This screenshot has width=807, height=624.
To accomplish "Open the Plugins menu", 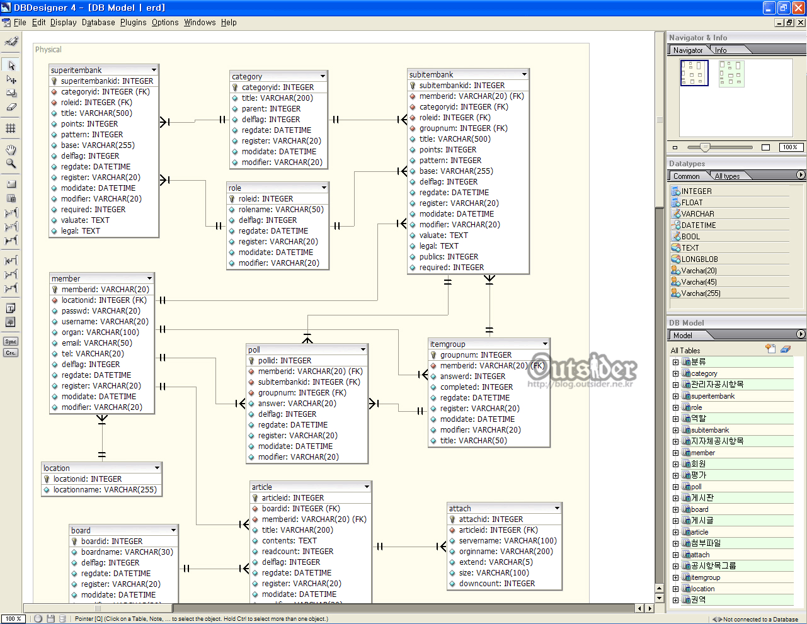I will pos(133,23).
